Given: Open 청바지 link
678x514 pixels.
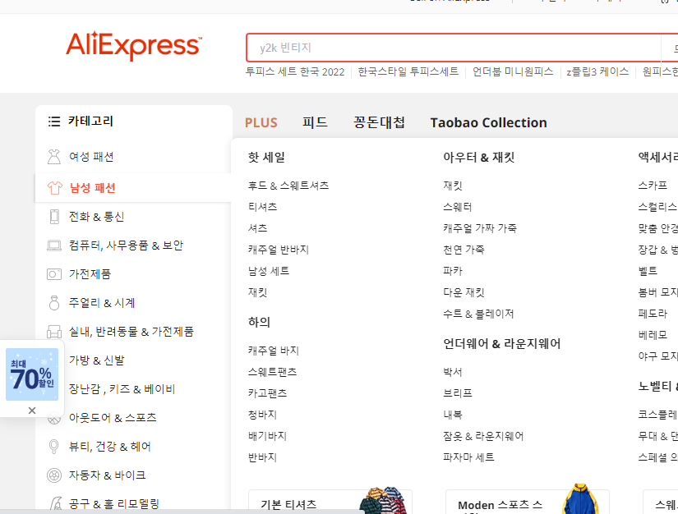Looking at the screenshot, I should [x=262, y=415].
